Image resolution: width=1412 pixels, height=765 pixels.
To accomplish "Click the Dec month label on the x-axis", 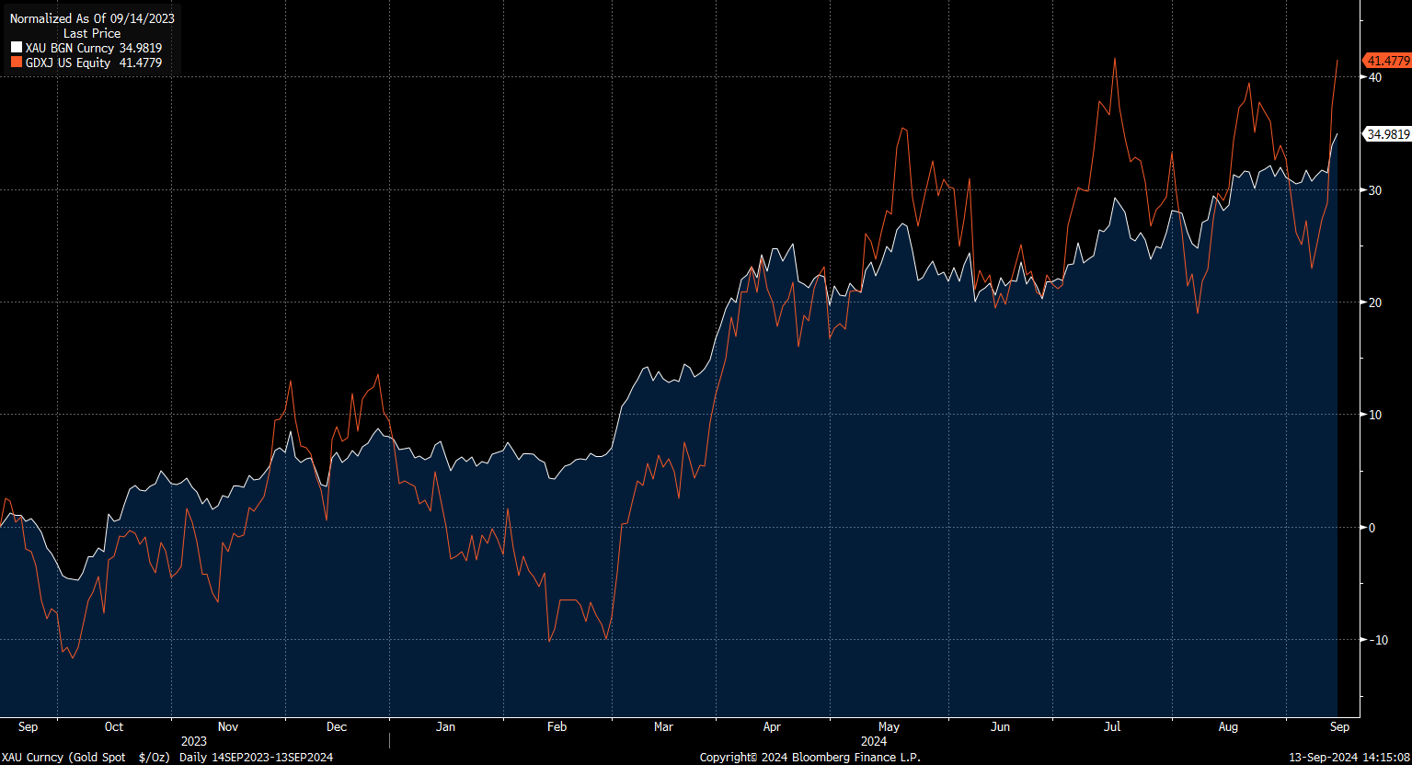I will coord(337,726).
